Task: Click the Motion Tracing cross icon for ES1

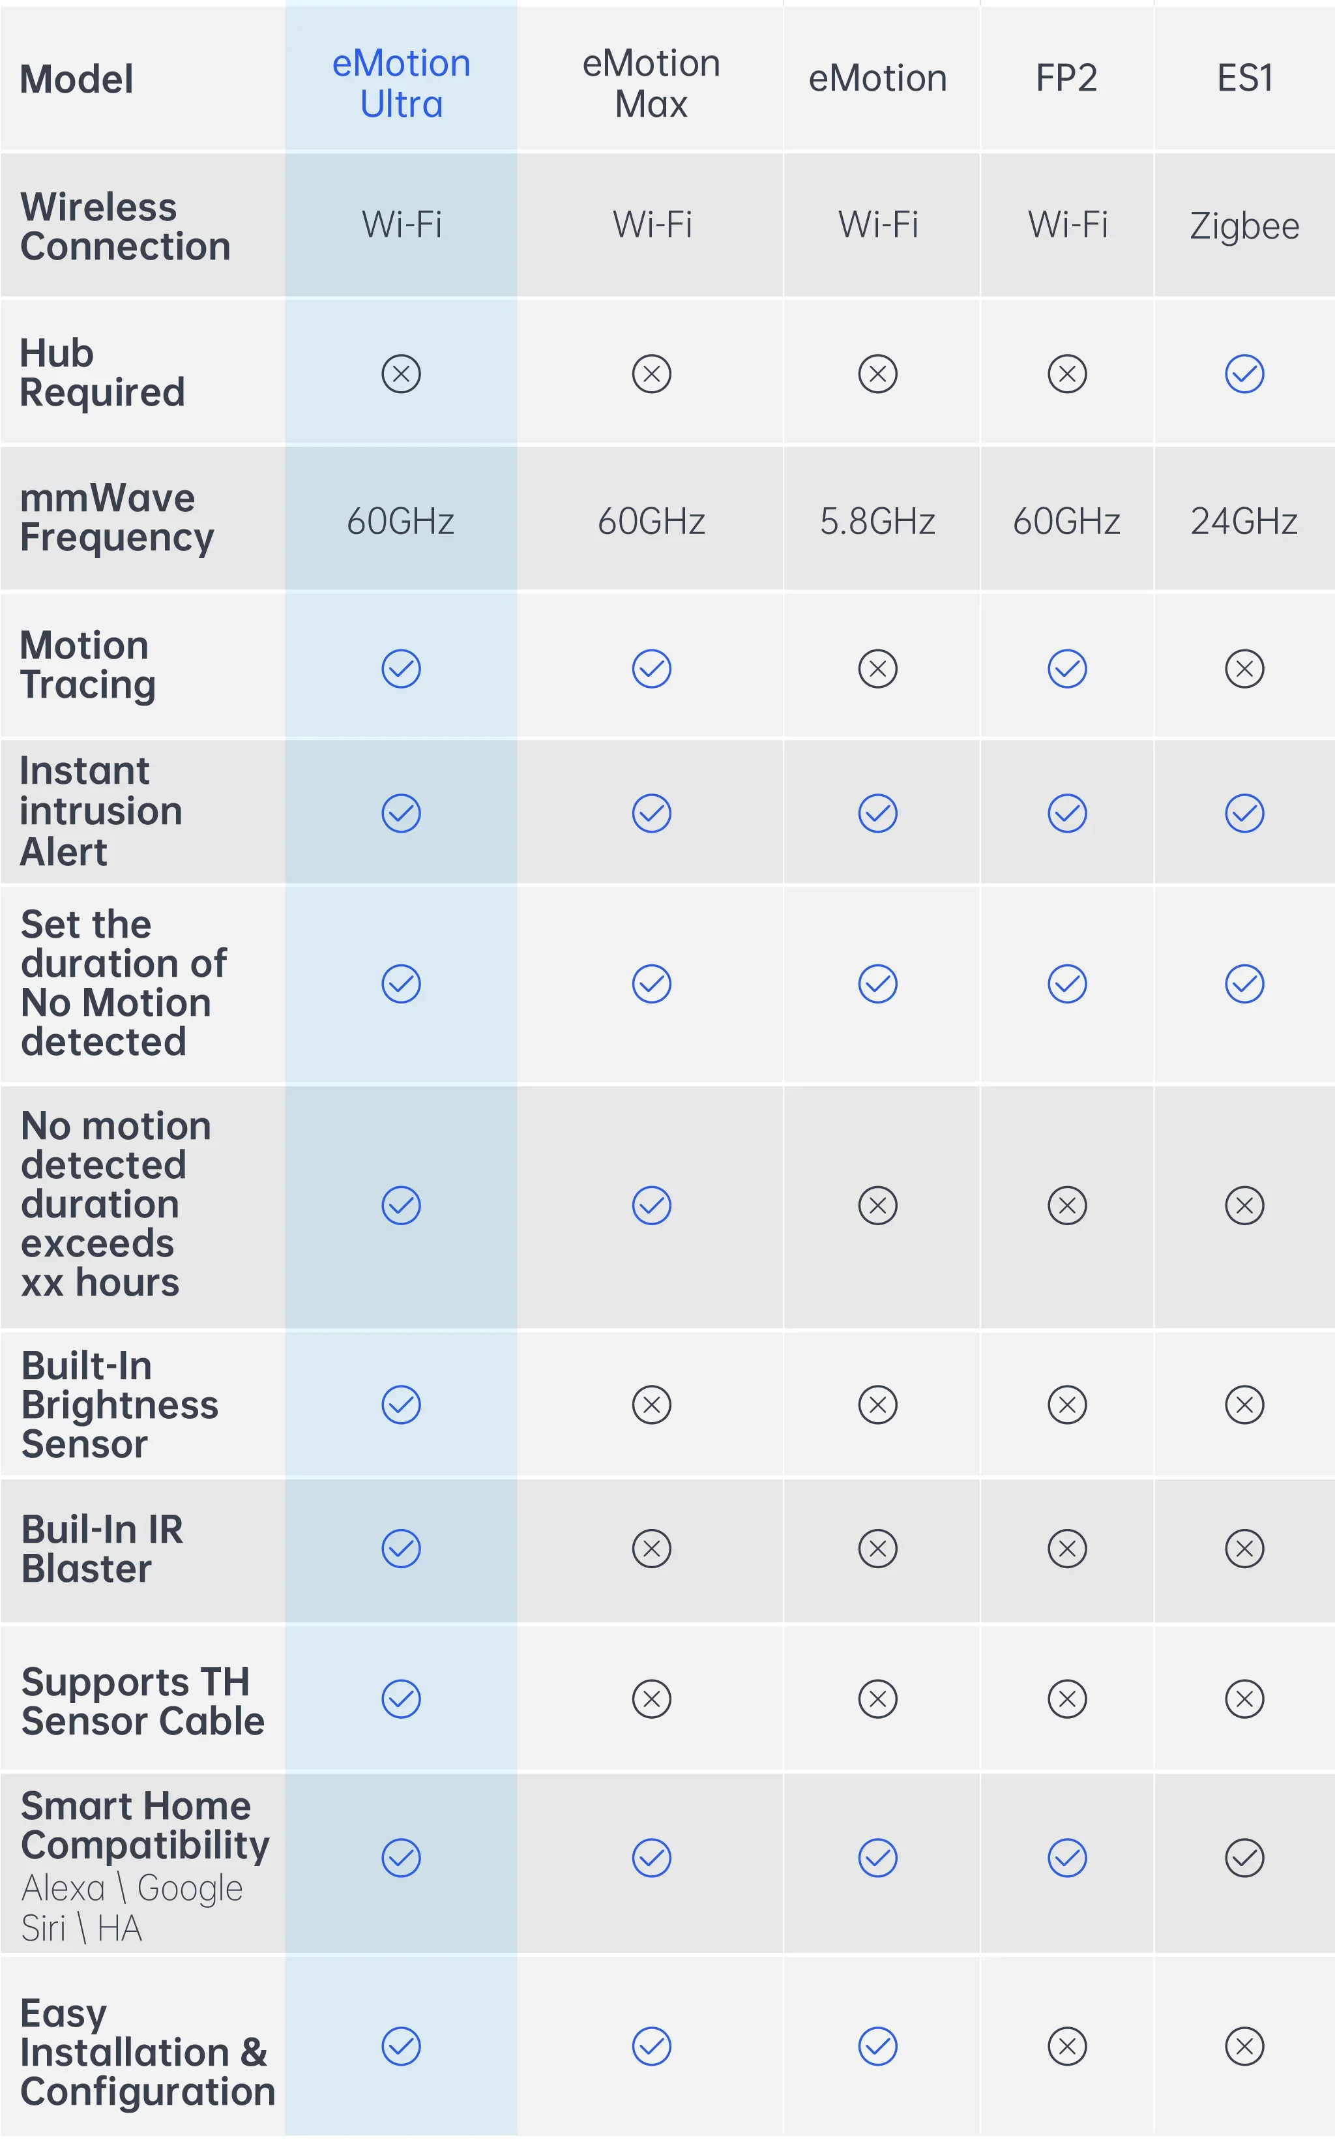Action: click(x=1244, y=668)
